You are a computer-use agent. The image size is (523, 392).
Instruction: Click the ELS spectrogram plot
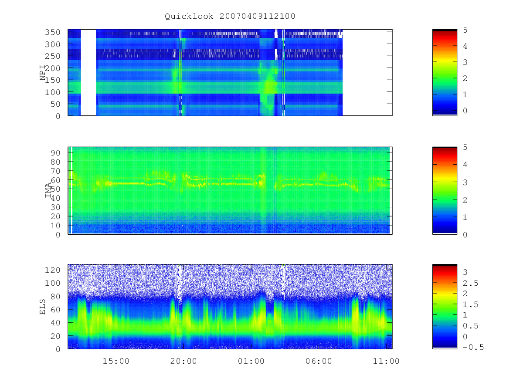pyautogui.click(x=230, y=307)
